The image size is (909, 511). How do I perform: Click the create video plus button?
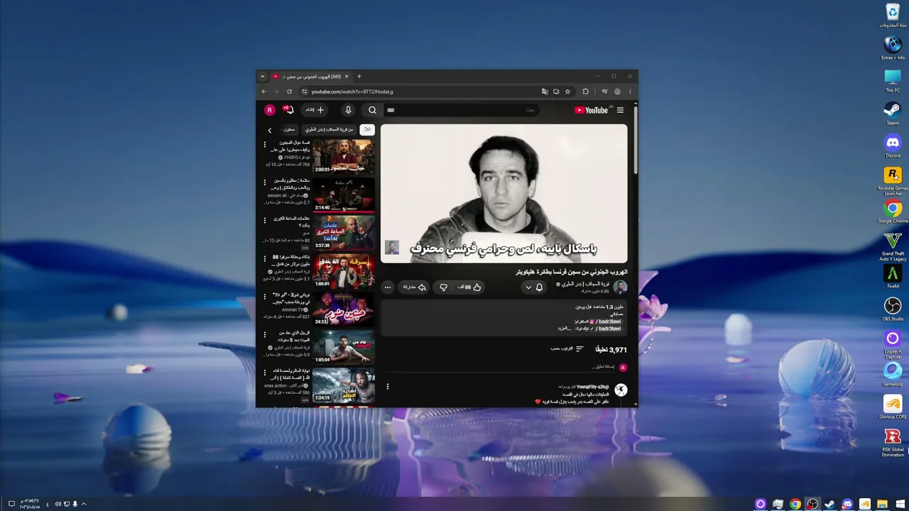(315, 110)
